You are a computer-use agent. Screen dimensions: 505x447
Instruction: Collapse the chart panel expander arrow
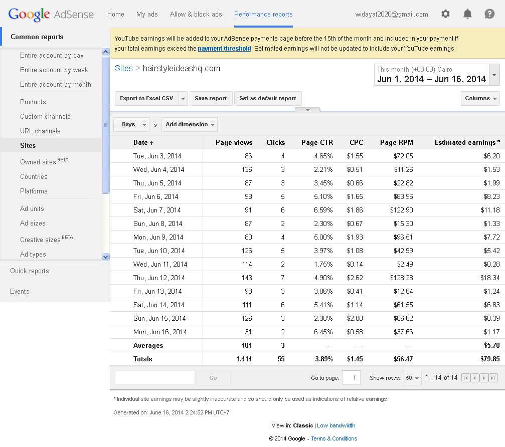coord(307,110)
